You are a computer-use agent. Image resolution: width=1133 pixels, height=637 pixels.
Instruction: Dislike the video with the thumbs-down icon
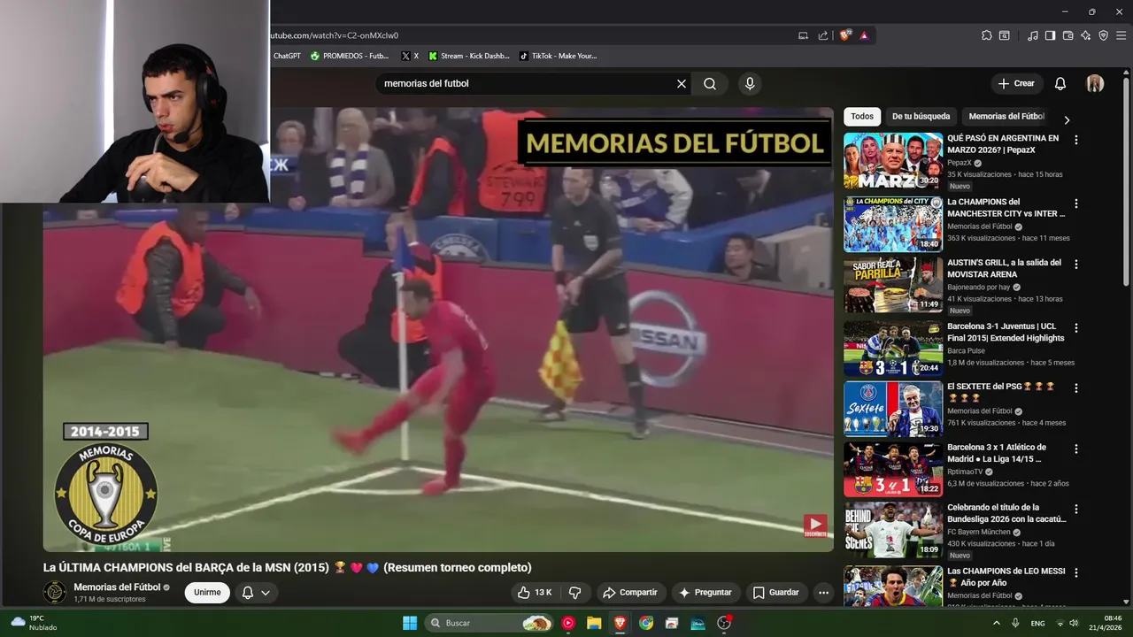point(574,593)
